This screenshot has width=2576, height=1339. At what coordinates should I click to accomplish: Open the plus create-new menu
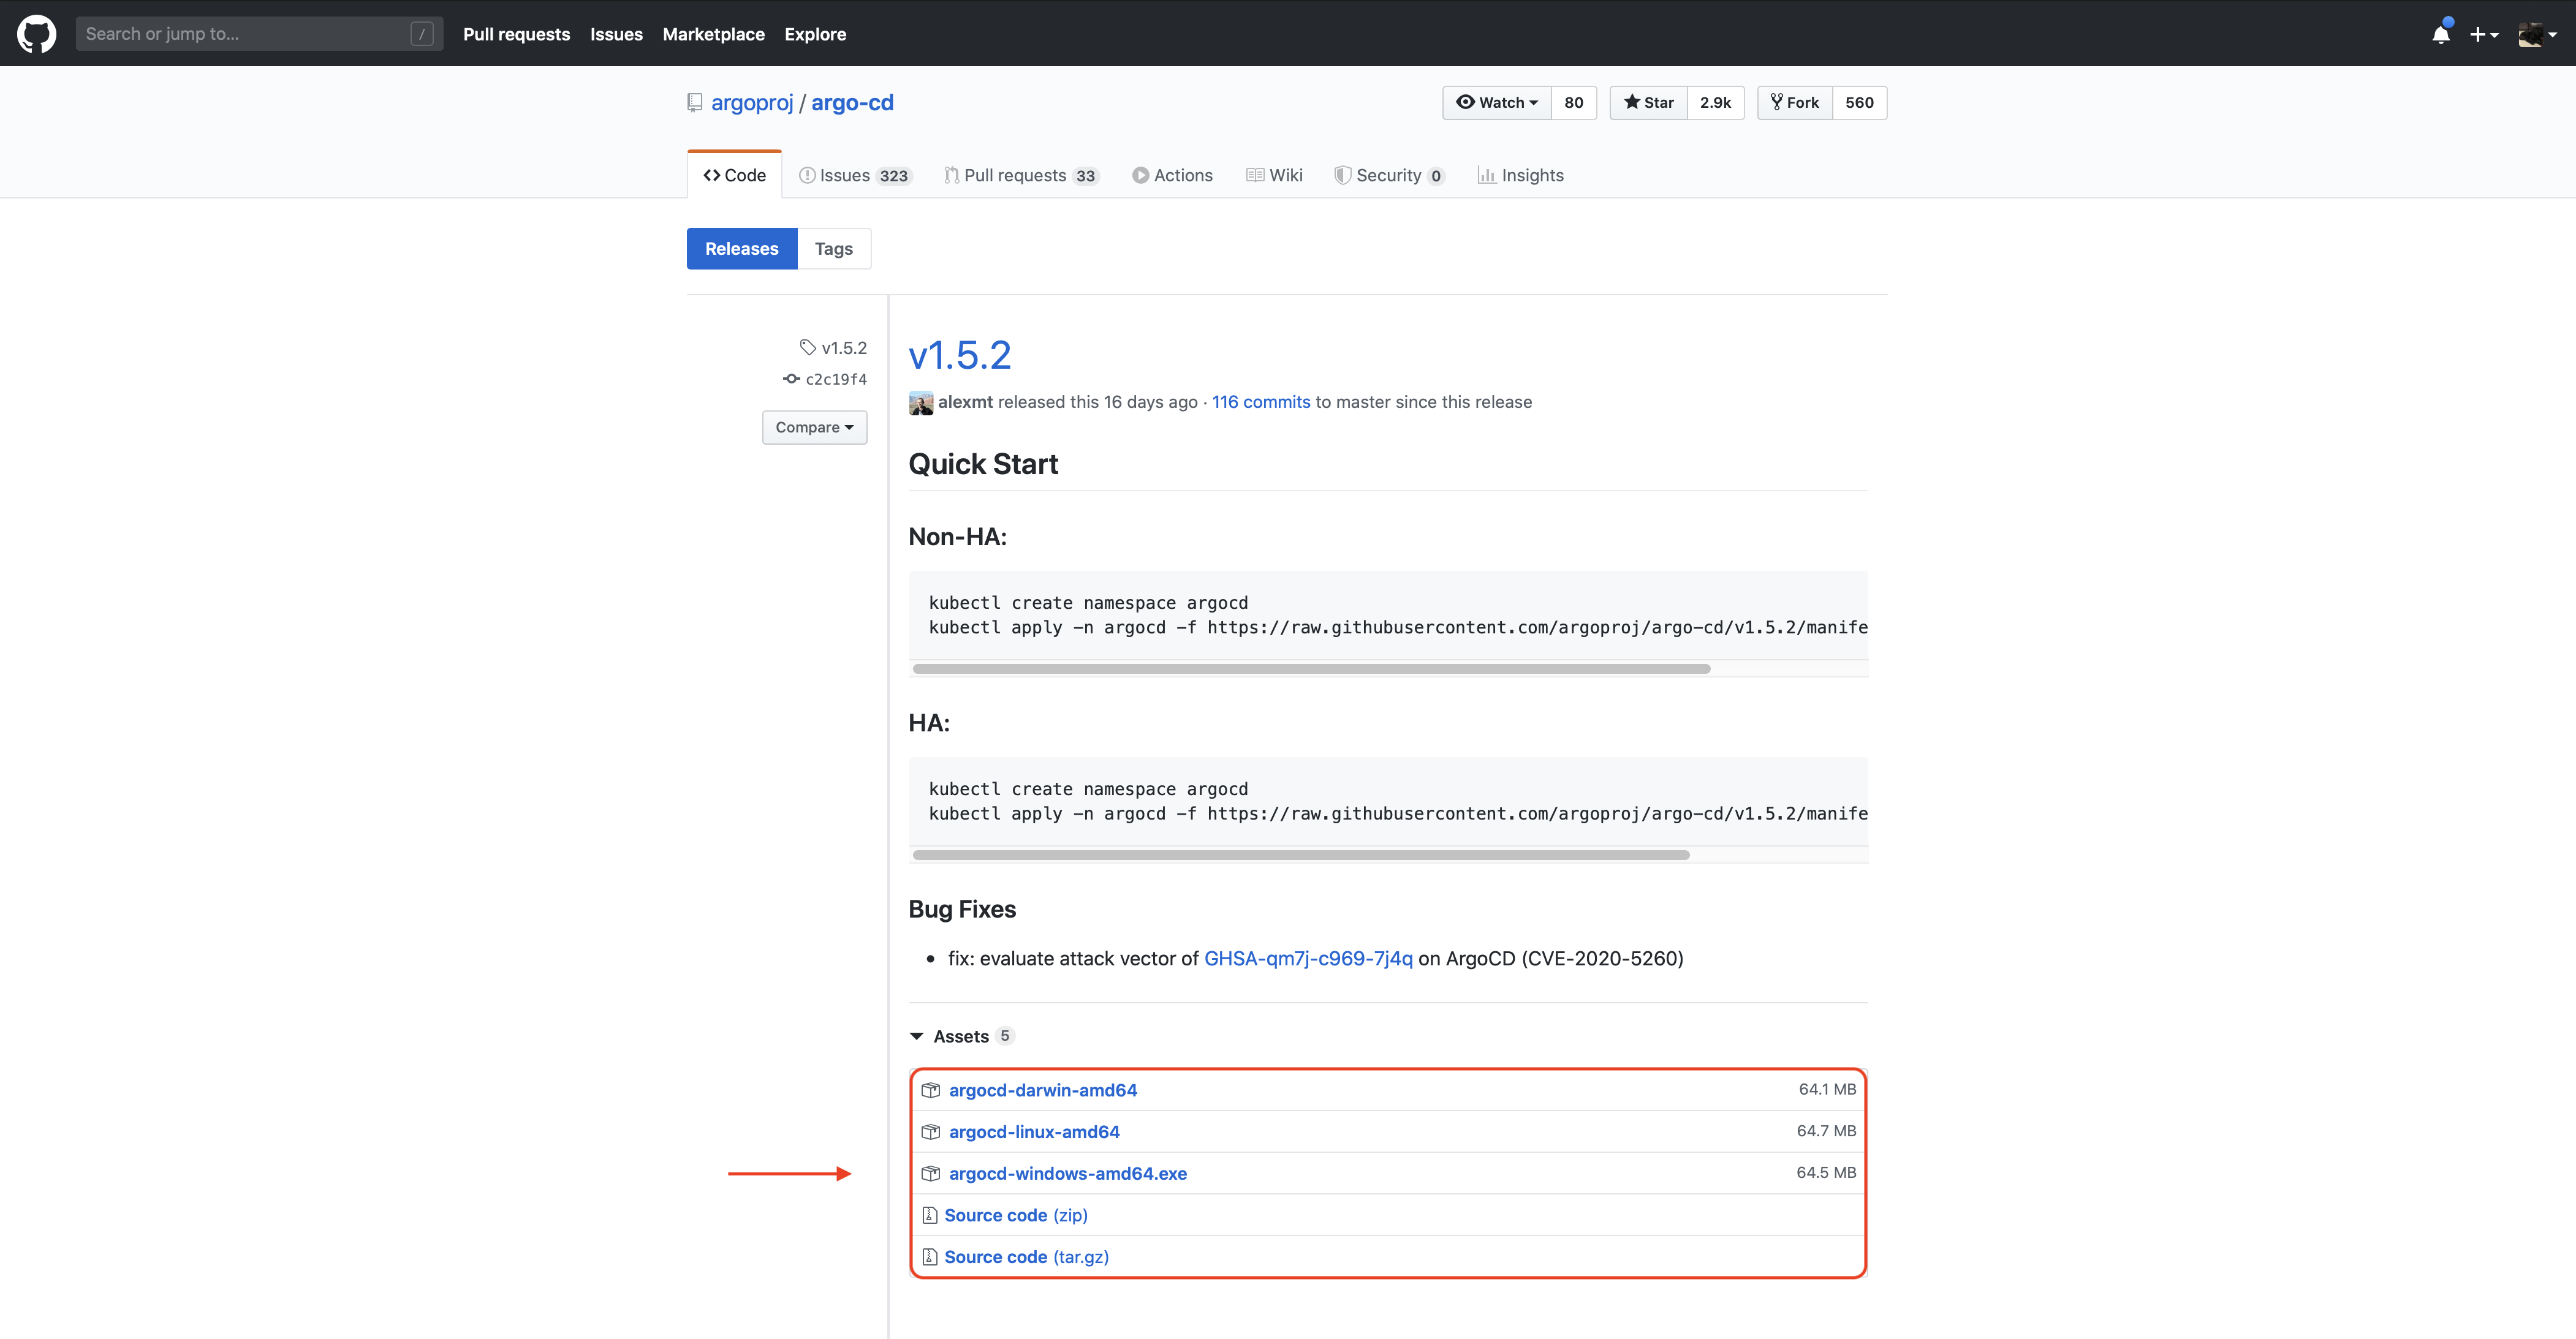2483,34
